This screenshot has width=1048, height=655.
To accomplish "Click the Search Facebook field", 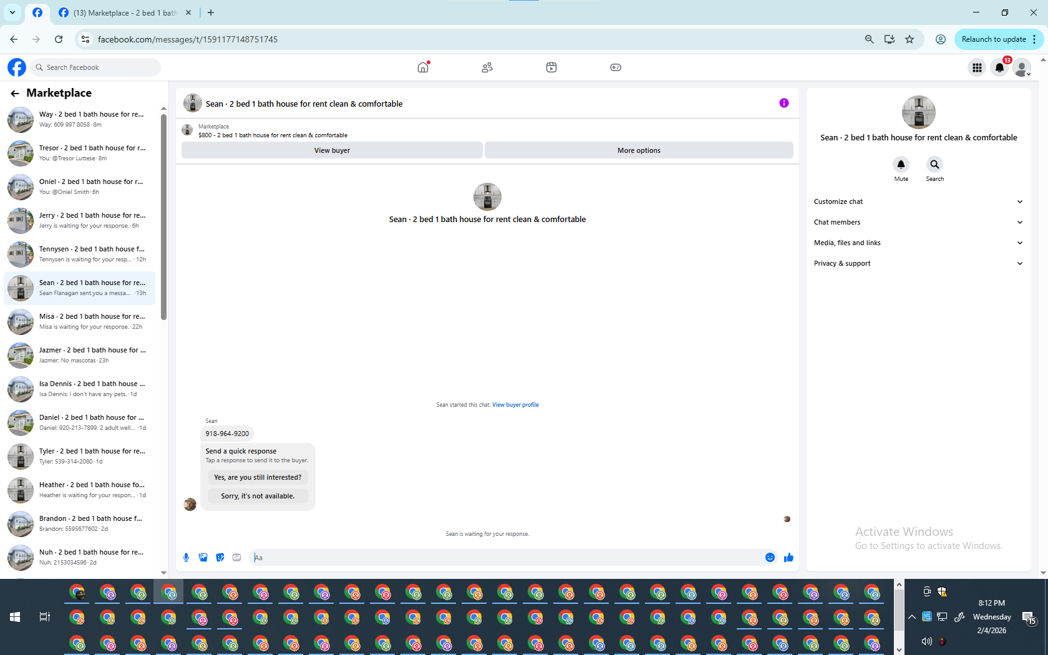I will pyautogui.click(x=97, y=67).
